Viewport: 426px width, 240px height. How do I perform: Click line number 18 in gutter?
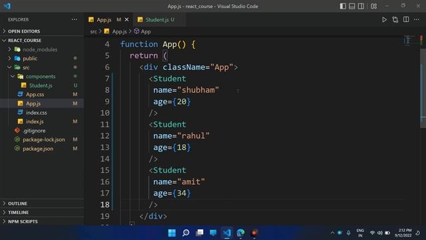[105, 205]
